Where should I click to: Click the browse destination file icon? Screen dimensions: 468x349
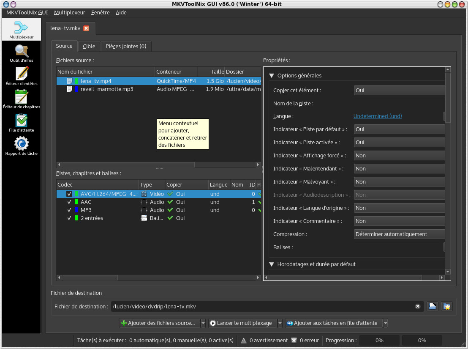432,306
